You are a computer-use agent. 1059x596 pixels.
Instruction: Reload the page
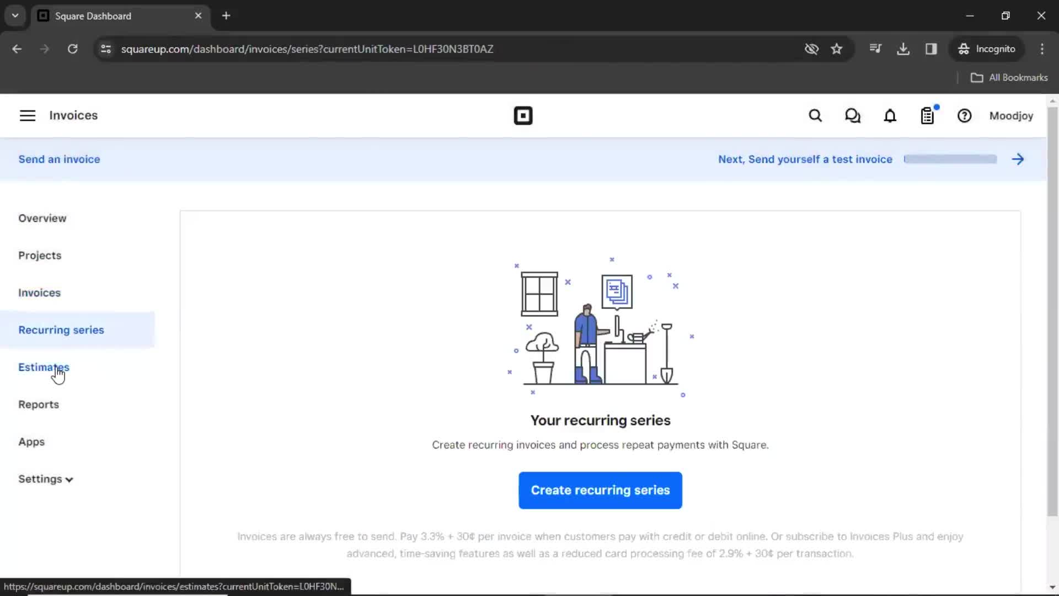[72, 49]
